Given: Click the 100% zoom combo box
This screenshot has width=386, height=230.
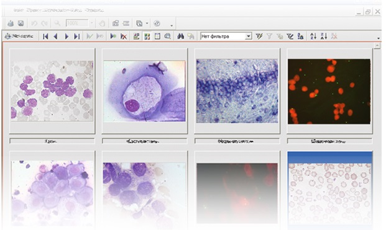Looking at the screenshot, I should pyautogui.click(x=77, y=24).
